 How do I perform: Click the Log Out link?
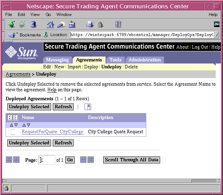(x=200, y=47)
